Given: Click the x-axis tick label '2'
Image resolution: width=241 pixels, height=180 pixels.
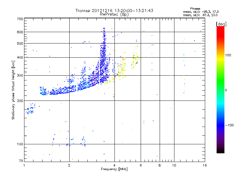Looking at the screenshot, I should pyautogui.click(x=69, y=165).
